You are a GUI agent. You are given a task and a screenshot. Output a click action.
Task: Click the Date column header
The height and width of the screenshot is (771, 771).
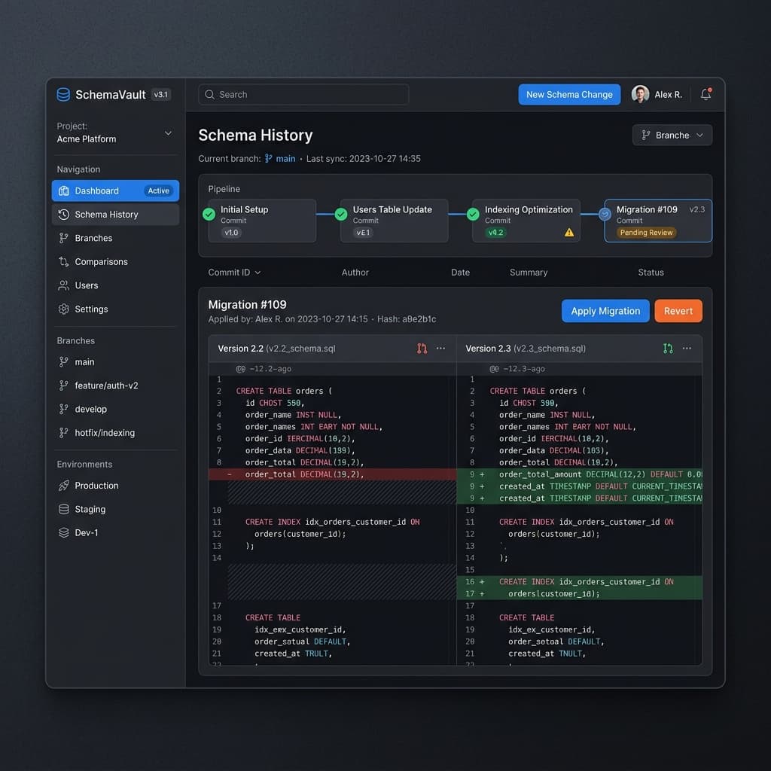click(460, 273)
